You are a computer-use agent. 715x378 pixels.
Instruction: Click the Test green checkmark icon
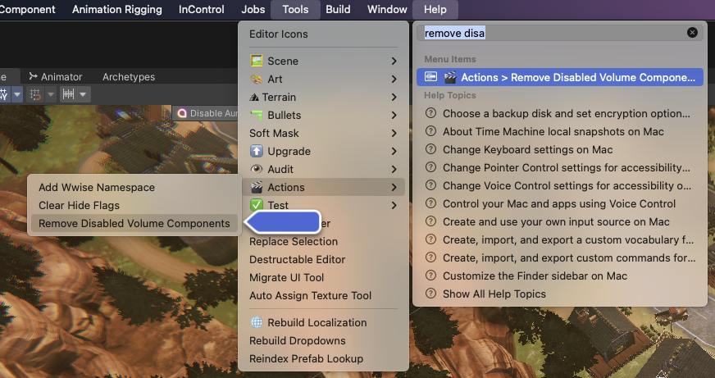[257, 205]
